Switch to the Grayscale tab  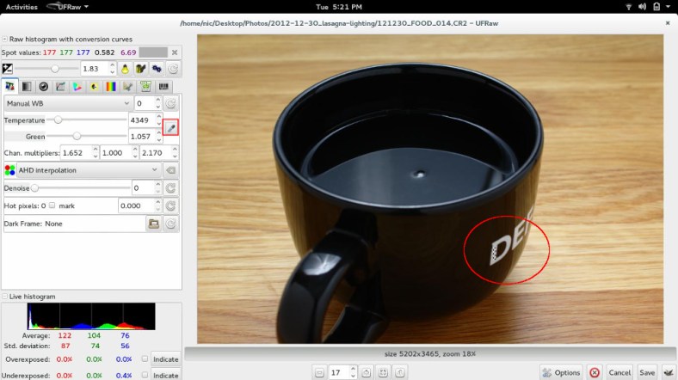coord(27,86)
